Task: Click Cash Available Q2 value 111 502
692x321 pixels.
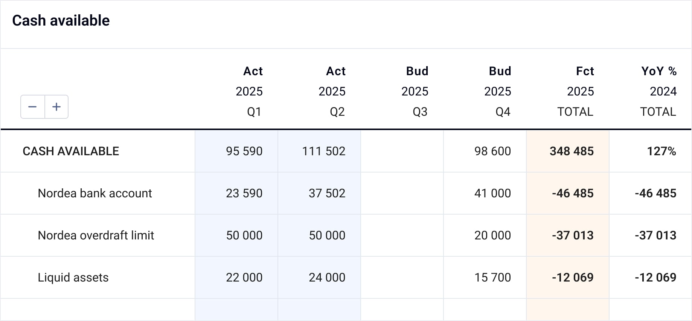Action: point(324,151)
